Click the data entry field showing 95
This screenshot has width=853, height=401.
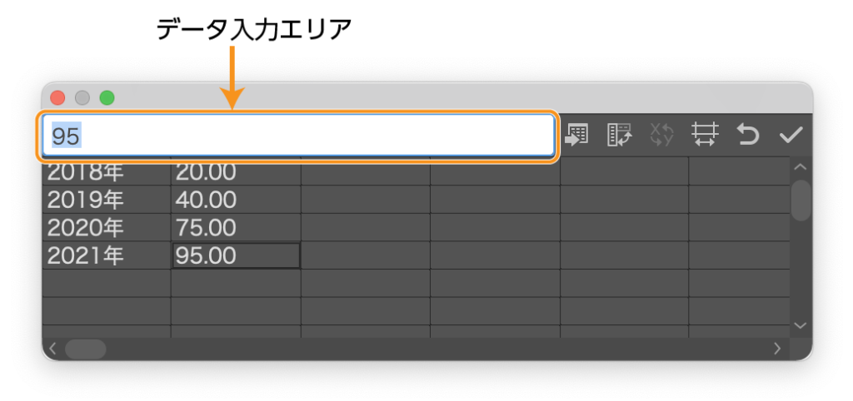click(297, 136)
